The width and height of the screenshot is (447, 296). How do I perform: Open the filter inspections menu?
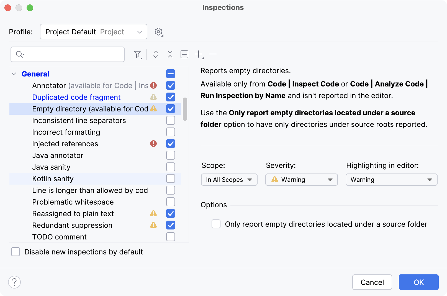tap(138, 54)
